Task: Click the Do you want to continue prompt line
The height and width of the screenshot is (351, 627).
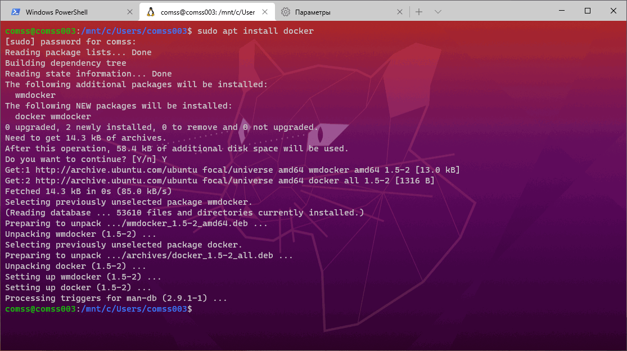Action: pyautogui.click(x=83, y=159)
